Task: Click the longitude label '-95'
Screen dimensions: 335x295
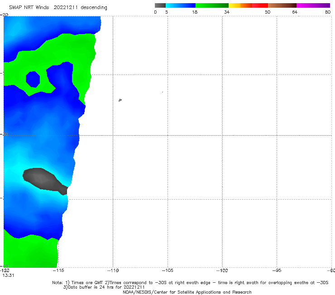Action: pos(277,270)
